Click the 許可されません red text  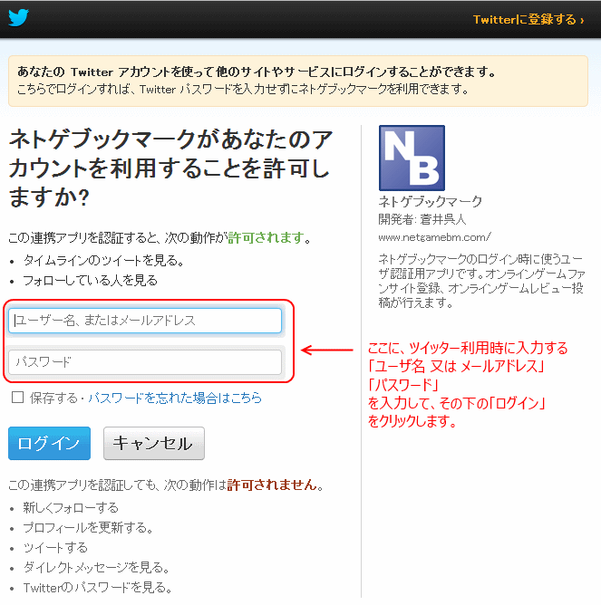click(272, 485)
